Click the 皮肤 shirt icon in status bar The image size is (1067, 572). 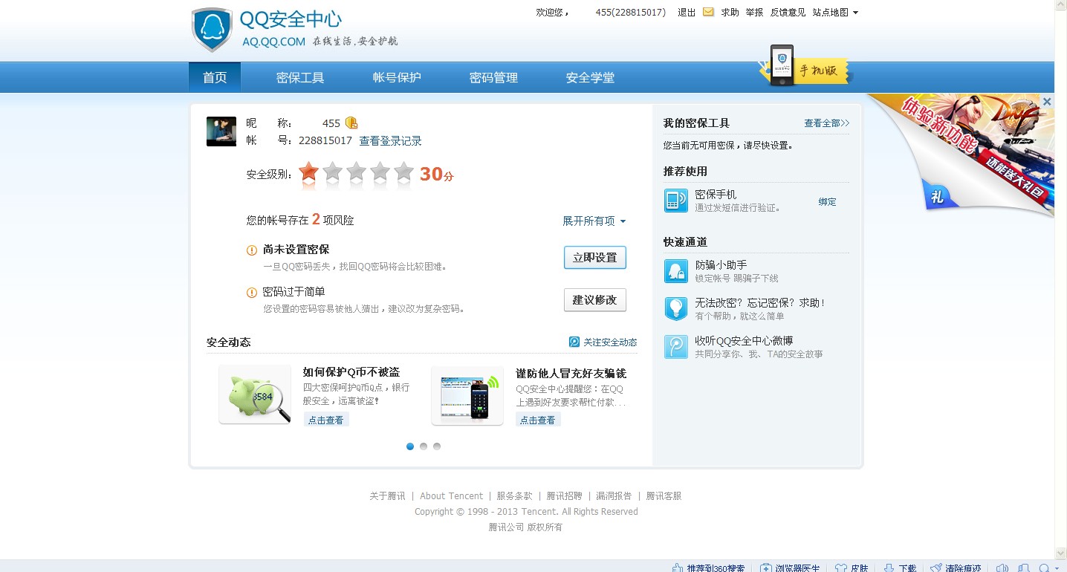coord(841,568)
